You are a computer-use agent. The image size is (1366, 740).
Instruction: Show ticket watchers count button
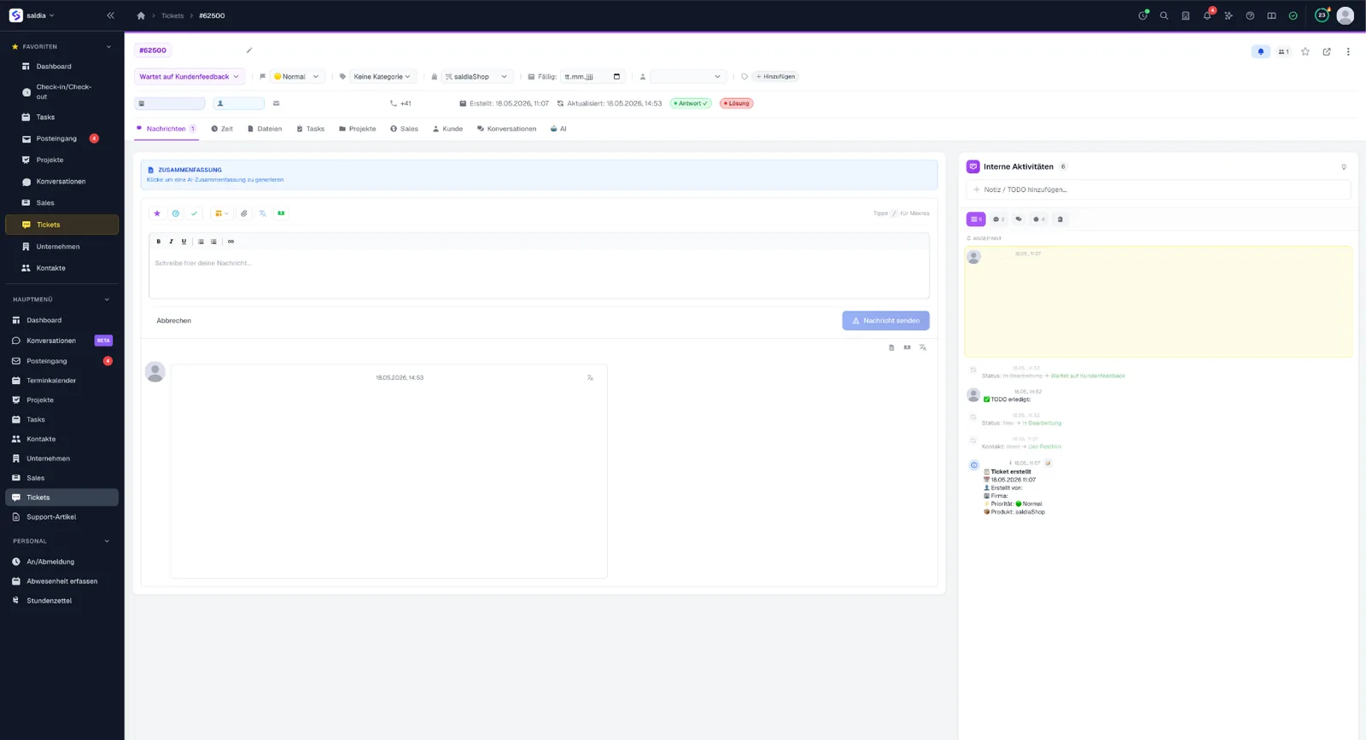(1283, 52)
